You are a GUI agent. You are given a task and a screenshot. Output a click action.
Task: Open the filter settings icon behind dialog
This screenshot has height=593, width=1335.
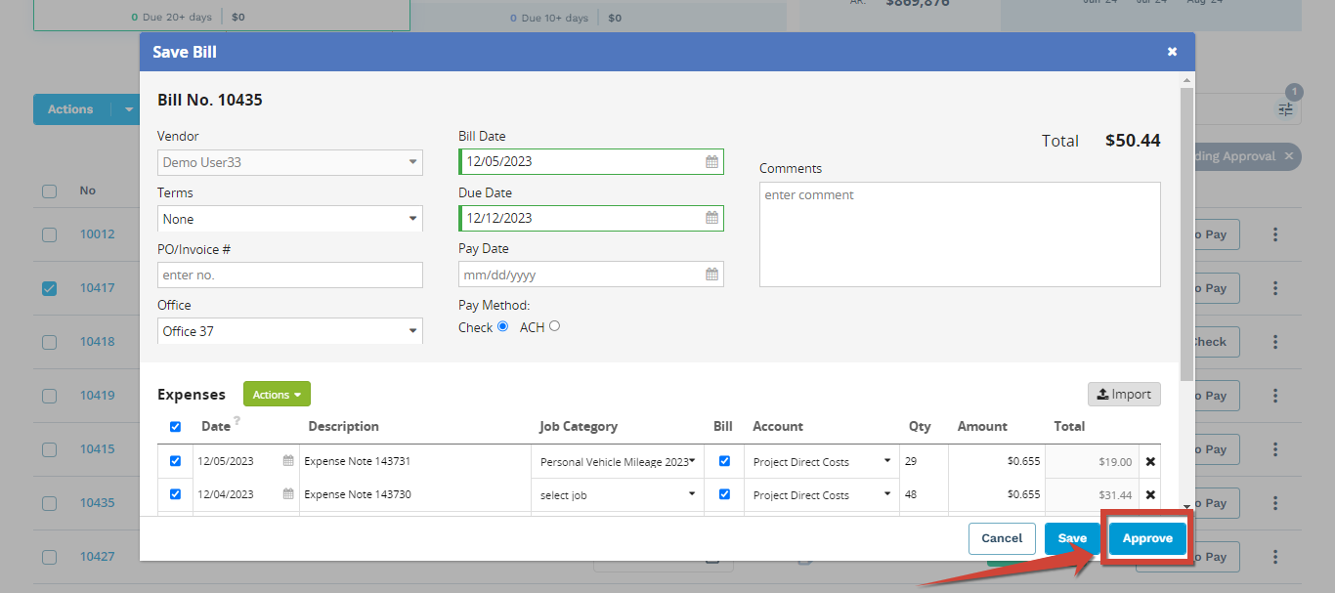click(x=1285, y=109)
